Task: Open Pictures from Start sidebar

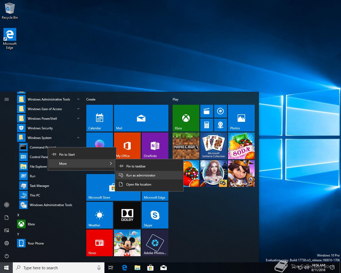Action: pyautogui.click(x=7, y=230)
